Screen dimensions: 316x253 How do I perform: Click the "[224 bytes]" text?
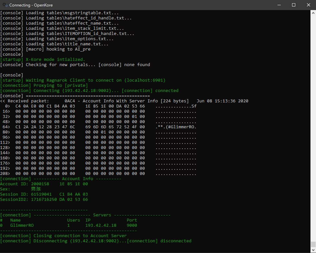coord(175,101)
